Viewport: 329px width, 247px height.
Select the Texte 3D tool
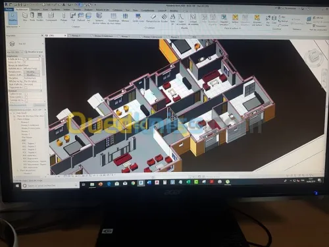(x=172, y=19)
